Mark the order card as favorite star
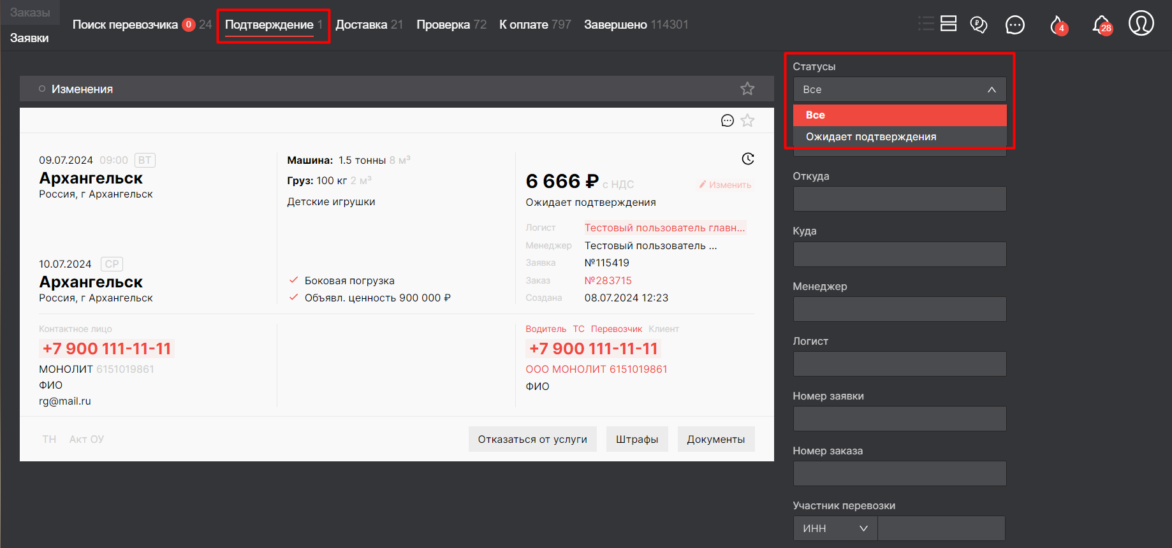Viewport: 1172px width, 548px height. [x=748, y=120]
